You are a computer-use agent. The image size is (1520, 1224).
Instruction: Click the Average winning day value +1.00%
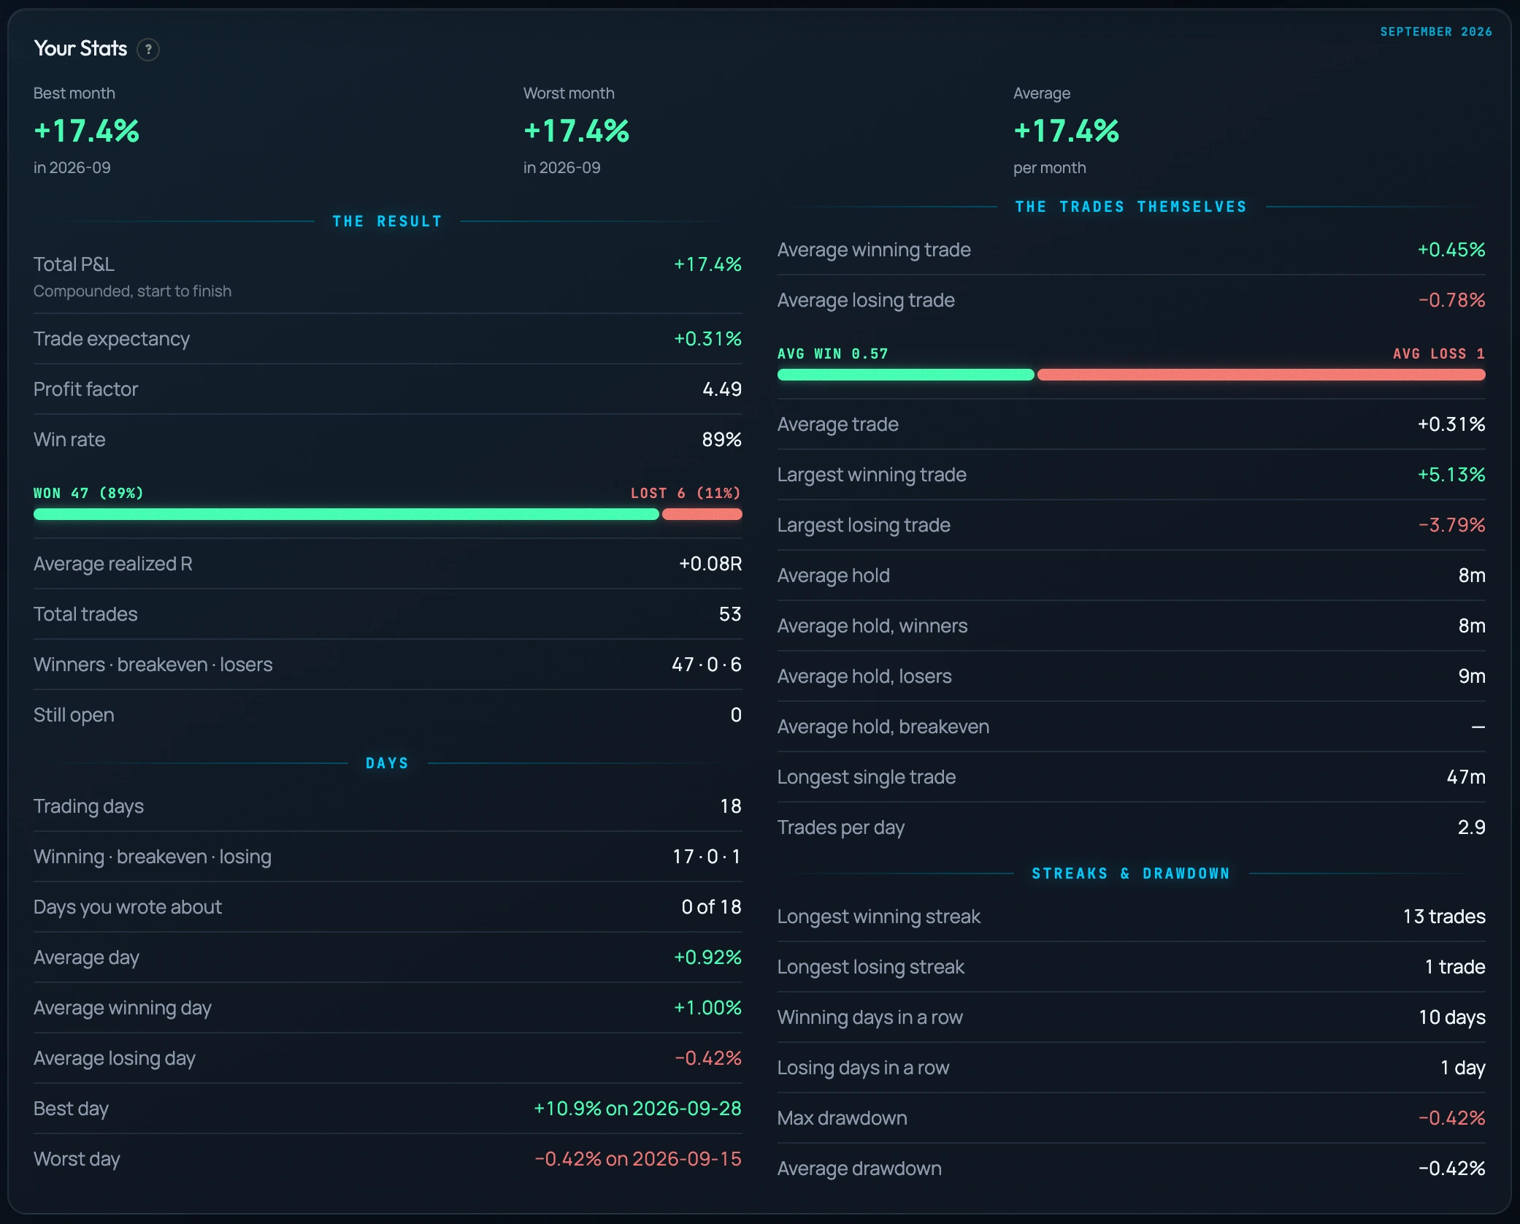point(707,1008)
